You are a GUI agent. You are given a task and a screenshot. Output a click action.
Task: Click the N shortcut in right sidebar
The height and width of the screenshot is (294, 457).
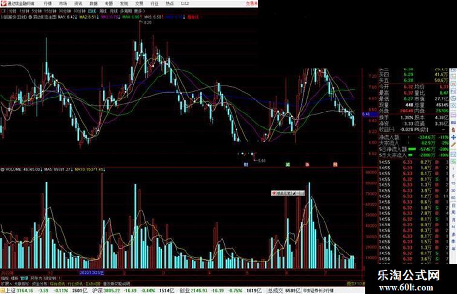(453, 227)
